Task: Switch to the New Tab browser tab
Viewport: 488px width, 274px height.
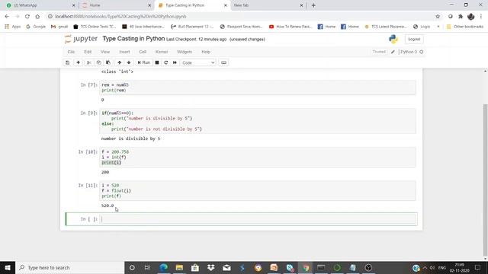Action: (x=268, y=5)
